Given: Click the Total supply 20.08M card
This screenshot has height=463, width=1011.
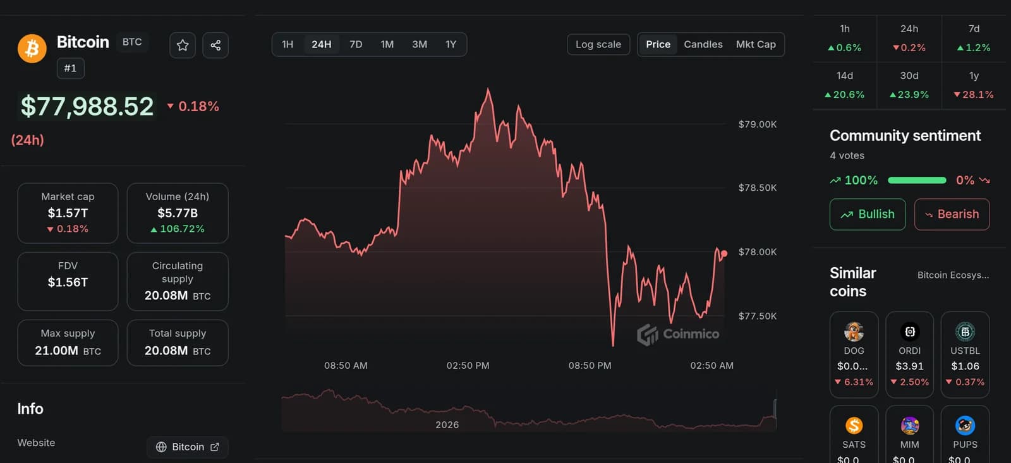Looking at the screenshot, I should [x=178, y=342].
